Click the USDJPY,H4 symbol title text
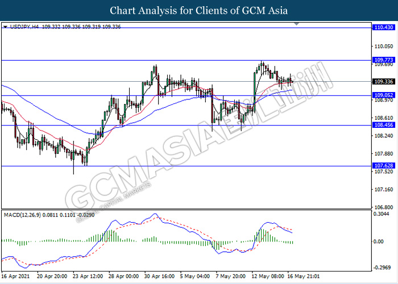Screen dimensions: 398x284 click(24, 27)
